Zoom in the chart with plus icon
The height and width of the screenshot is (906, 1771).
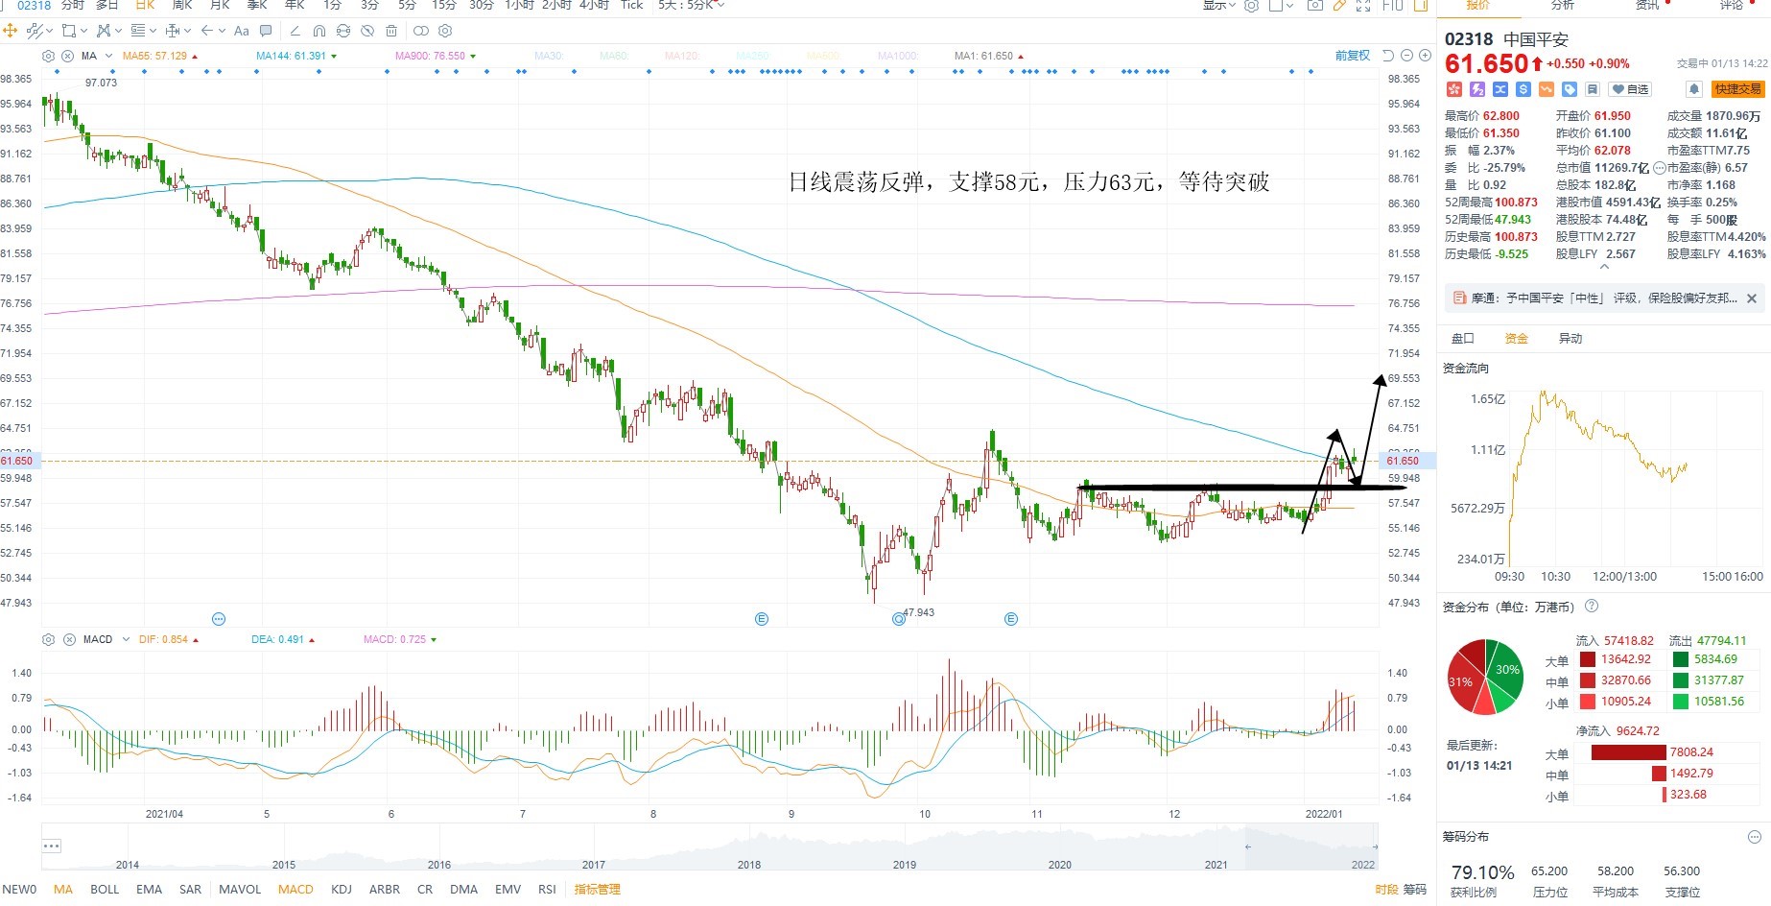click(1424, 56)
